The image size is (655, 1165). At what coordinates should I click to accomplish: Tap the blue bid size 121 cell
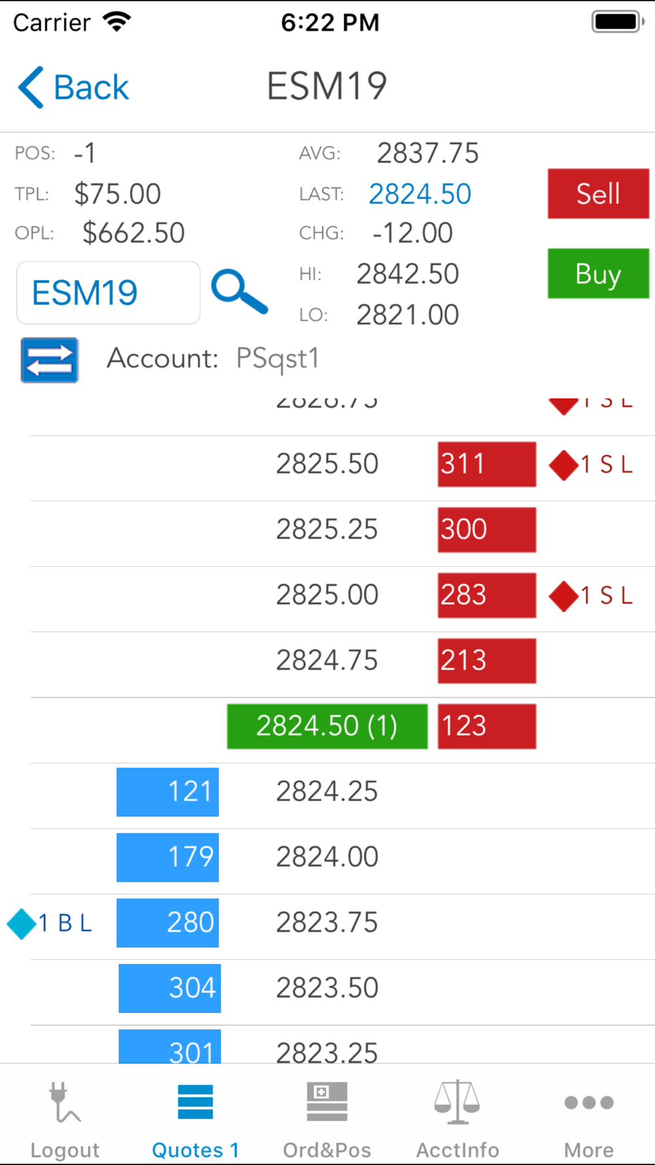tap(168, 792)
